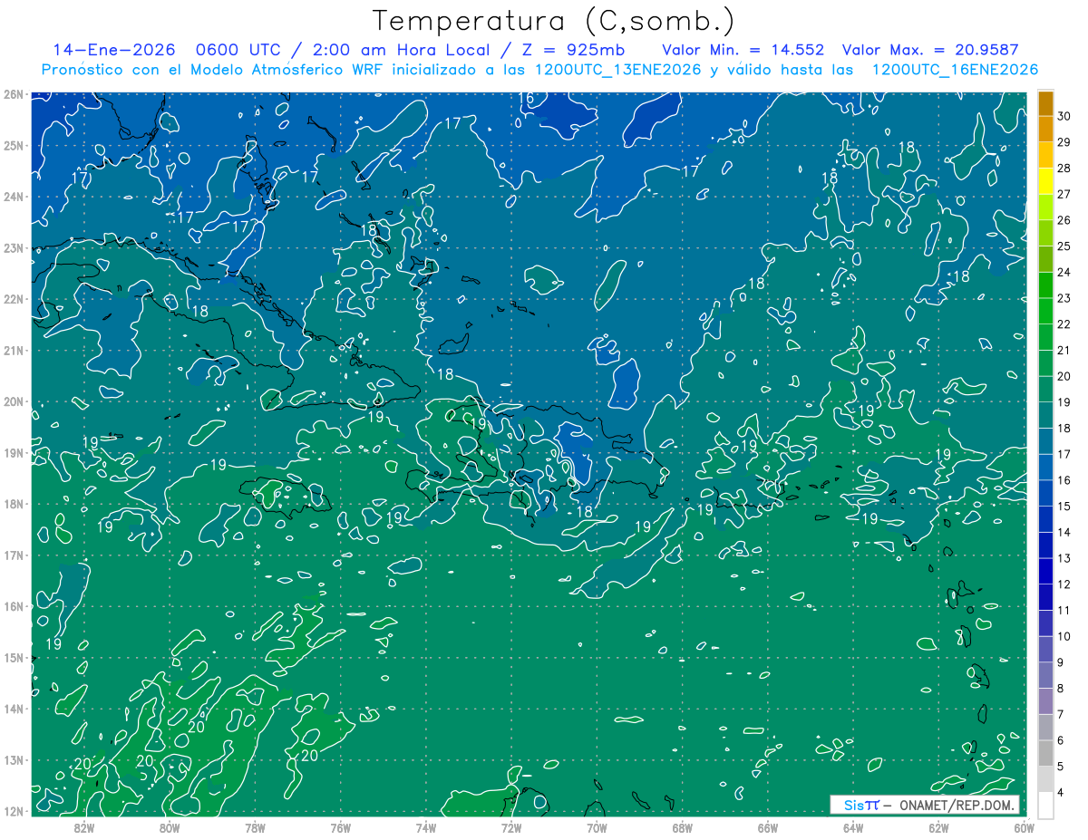Click the latitude axis label '14N'
The height and width of the screenshot is (840, 1088).
pyautogui.click(x=14, y=709)
